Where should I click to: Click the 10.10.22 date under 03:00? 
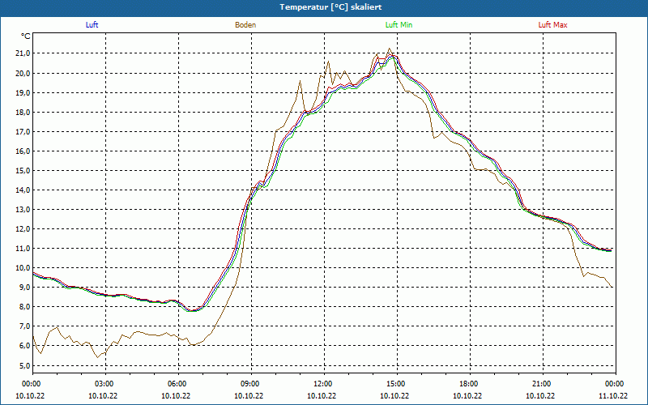[x=103, y=395]
